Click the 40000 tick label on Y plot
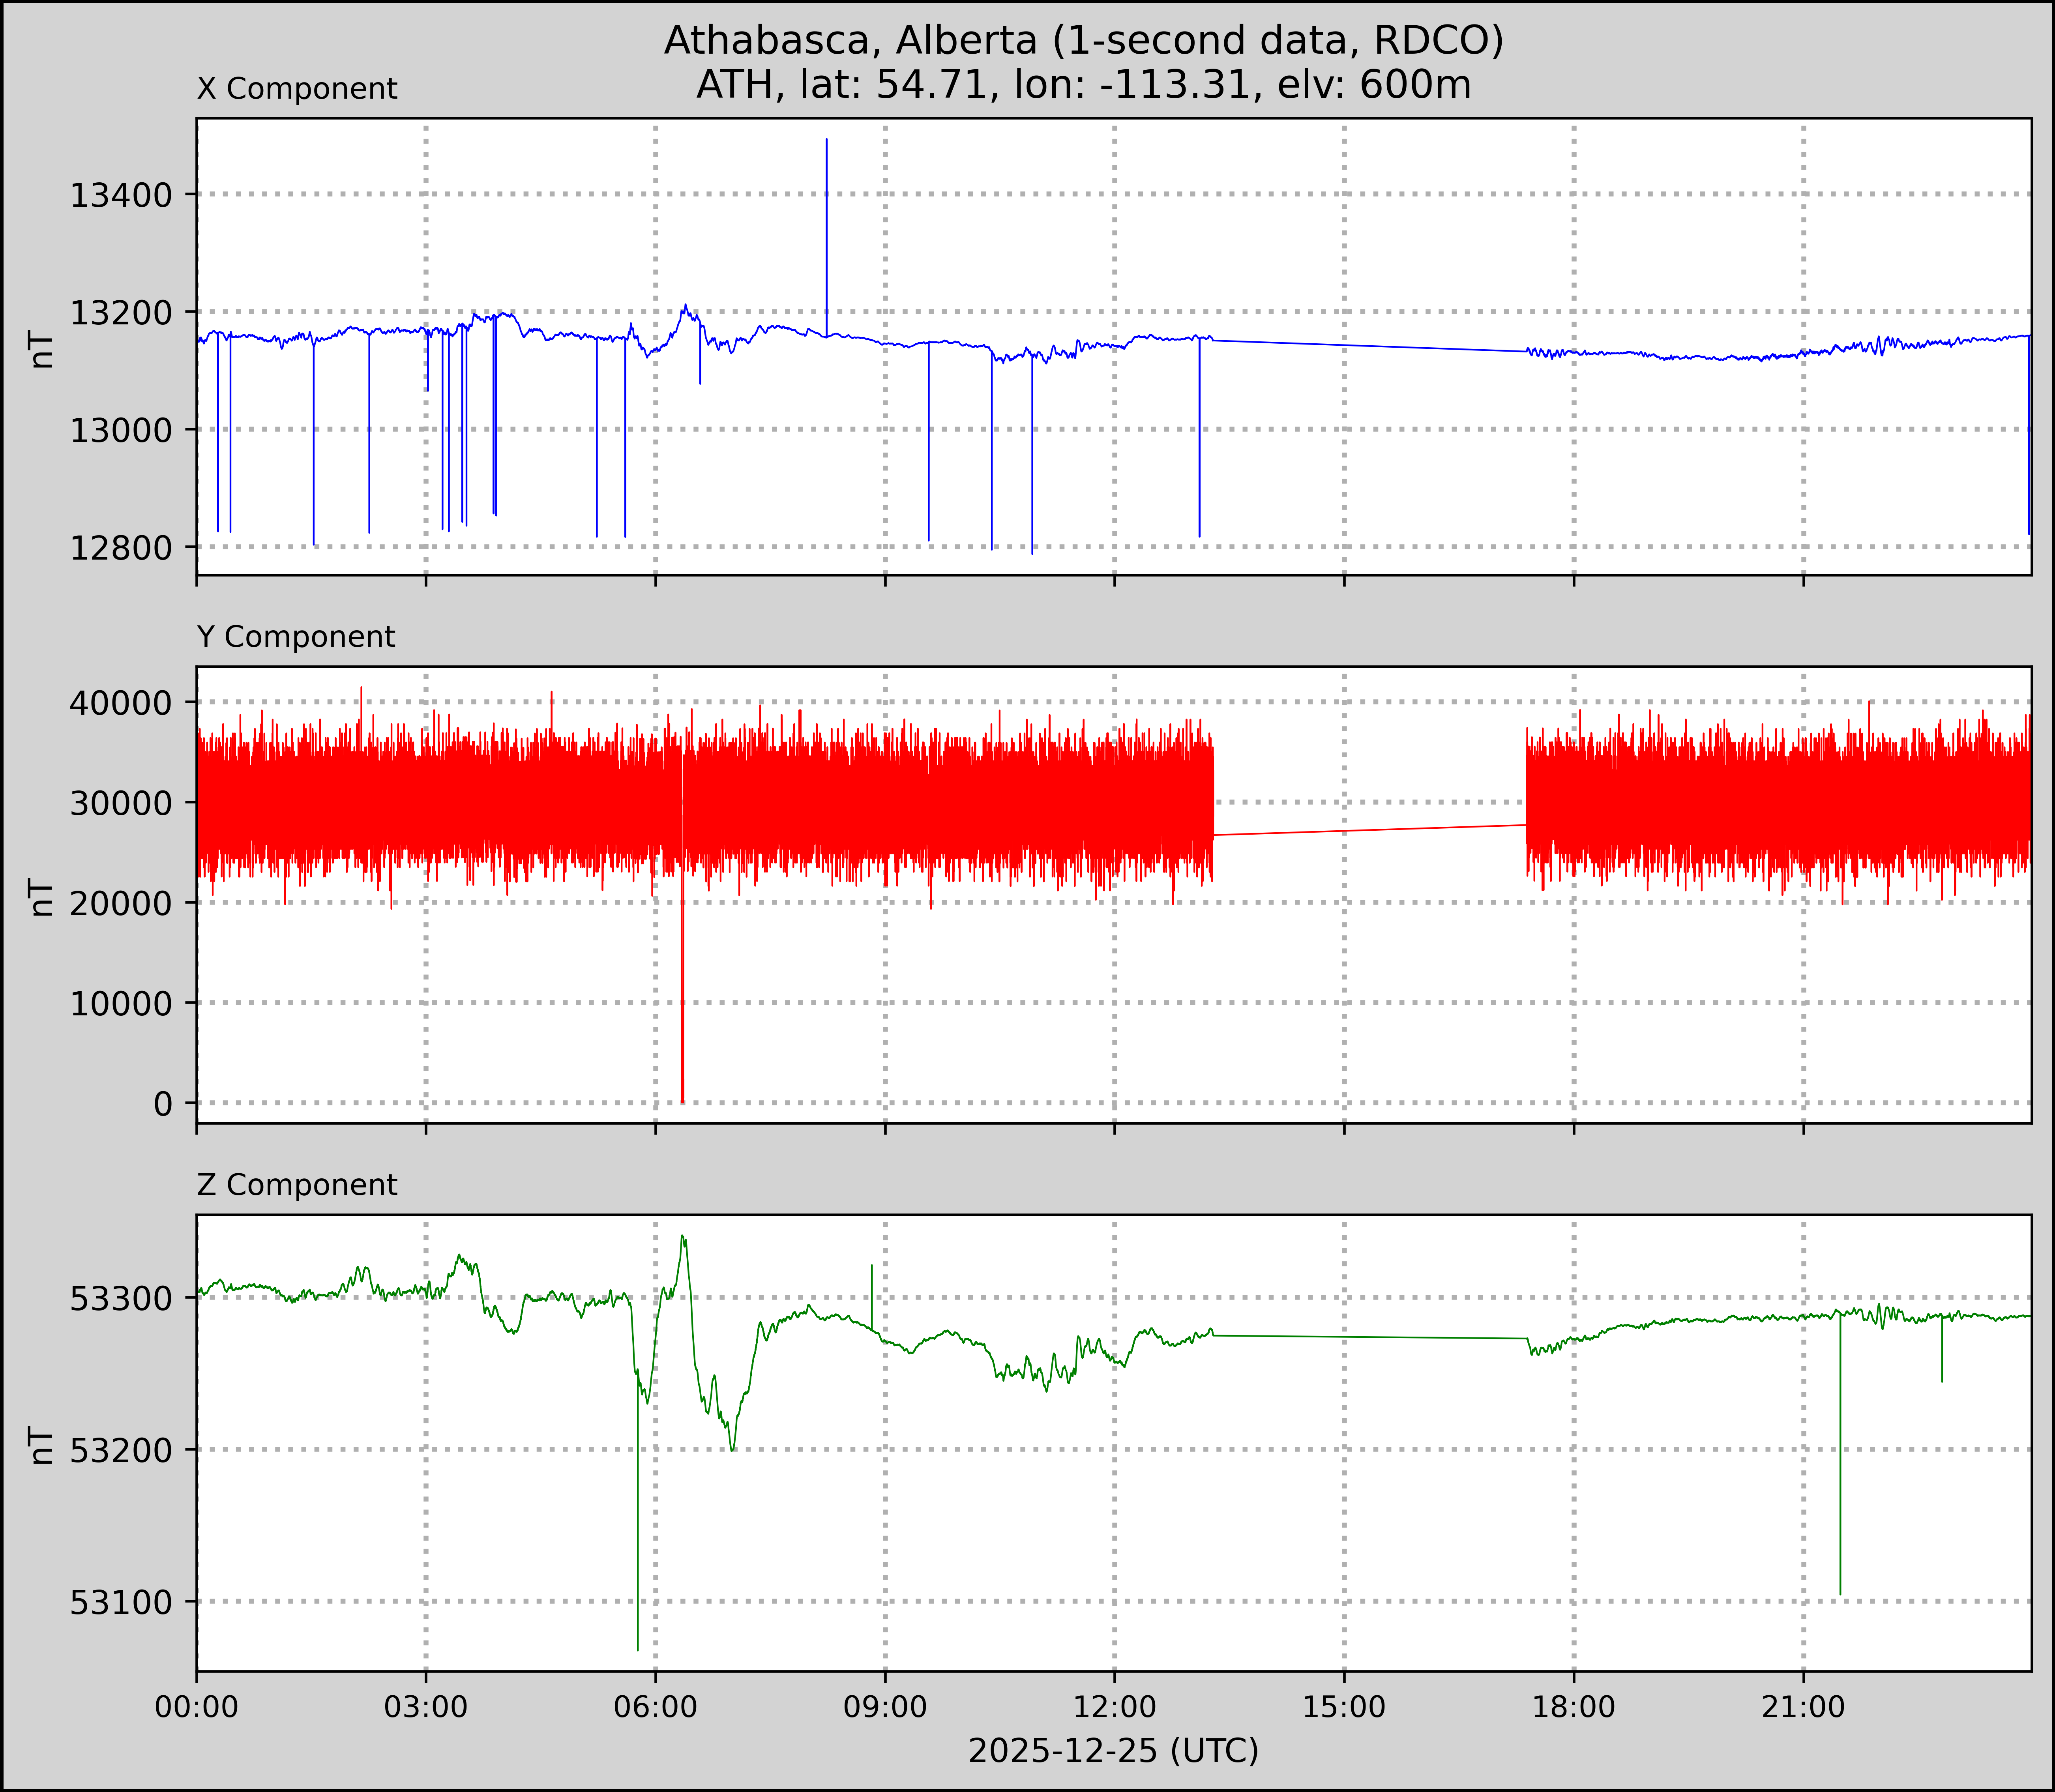 [121, 703]
